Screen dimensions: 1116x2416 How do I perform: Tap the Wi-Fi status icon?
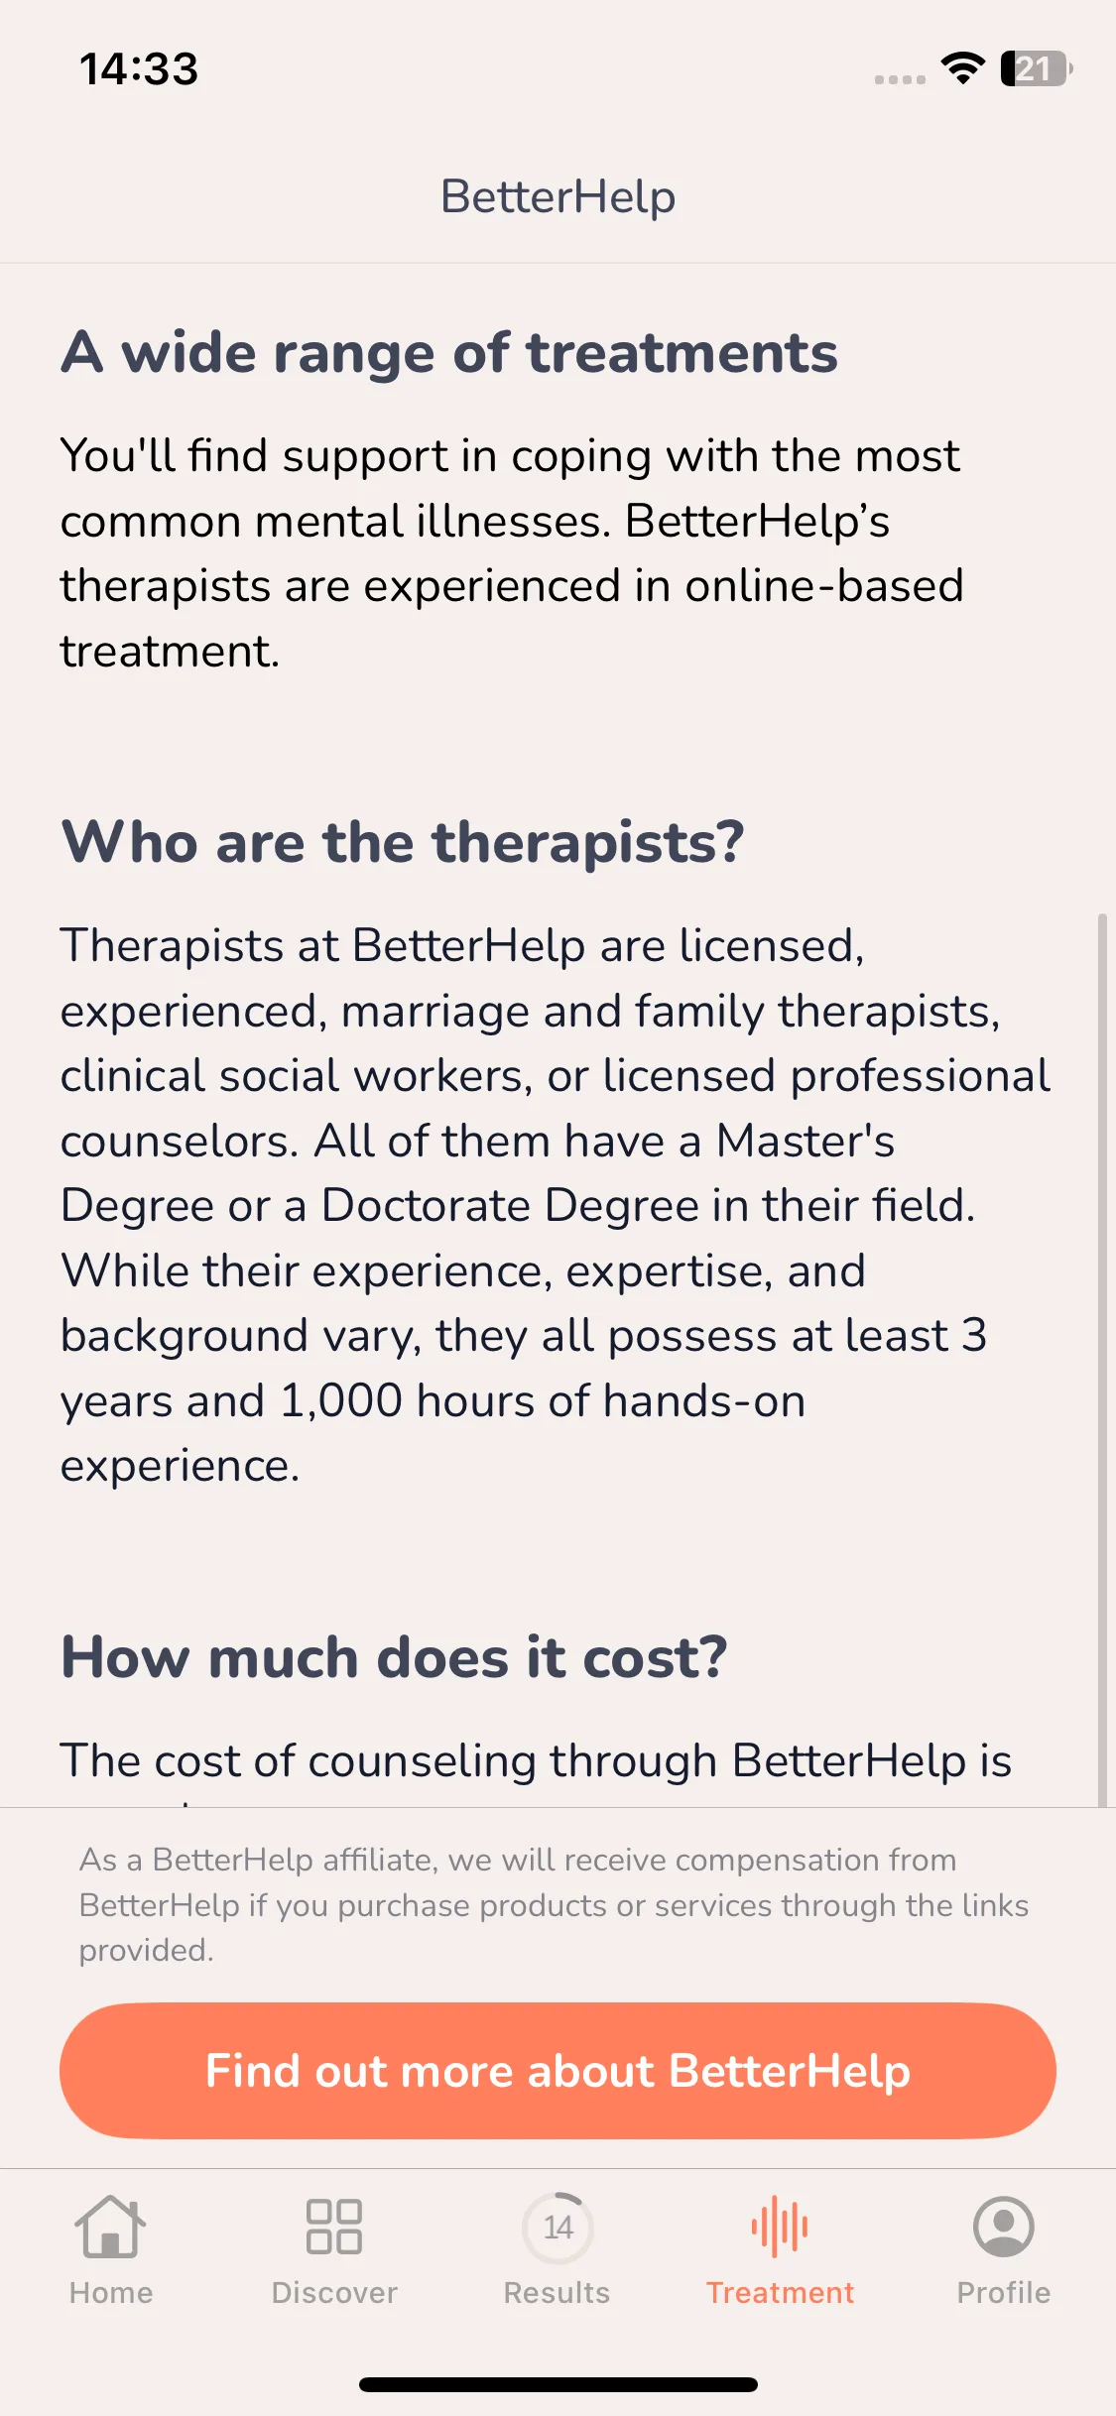pos(962,68)
